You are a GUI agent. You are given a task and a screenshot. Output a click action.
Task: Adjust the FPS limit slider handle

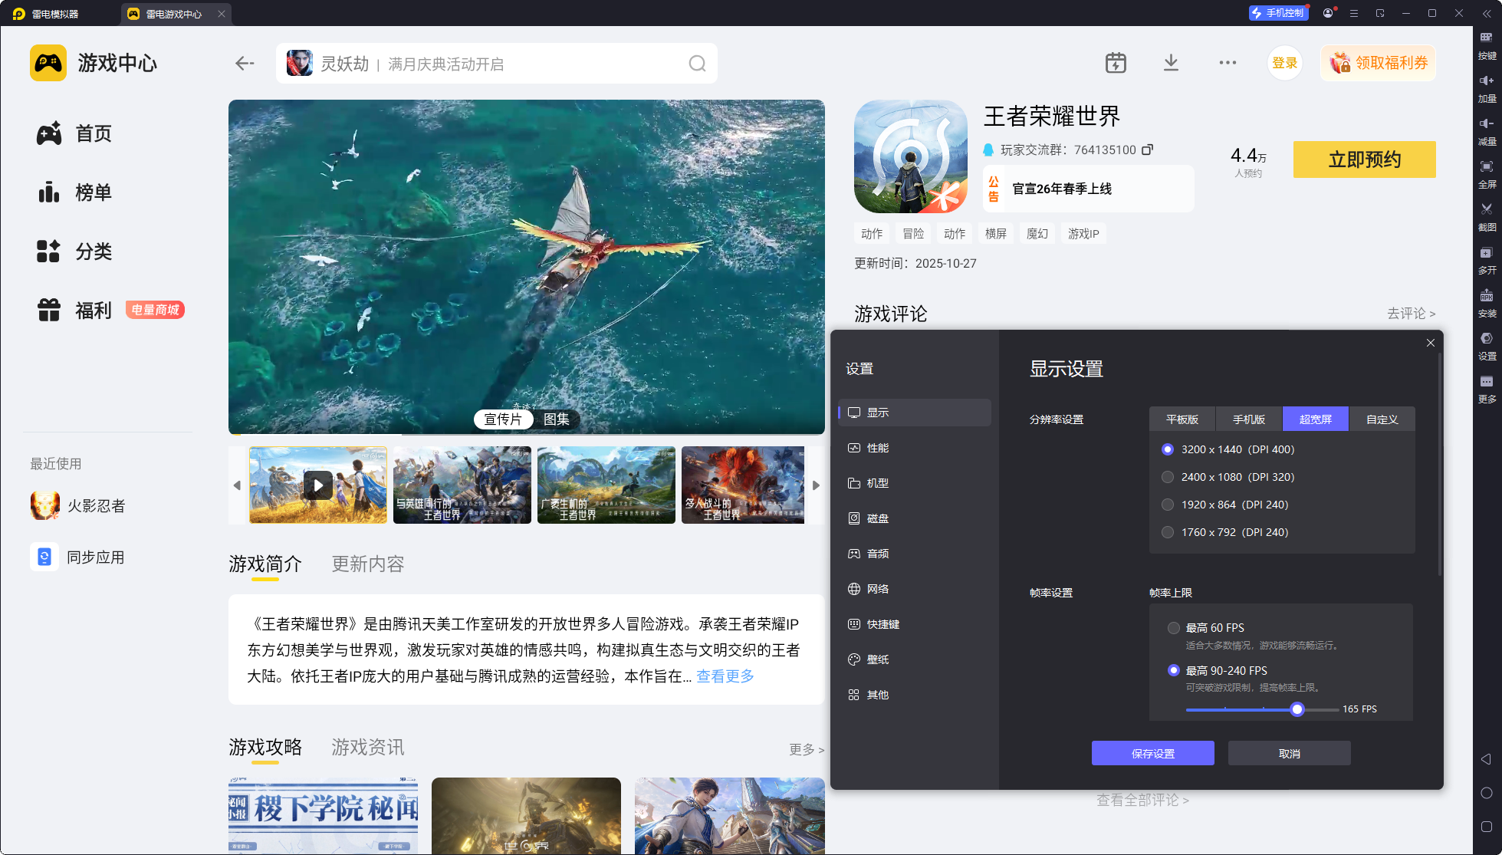click(x=1297, y=709)
